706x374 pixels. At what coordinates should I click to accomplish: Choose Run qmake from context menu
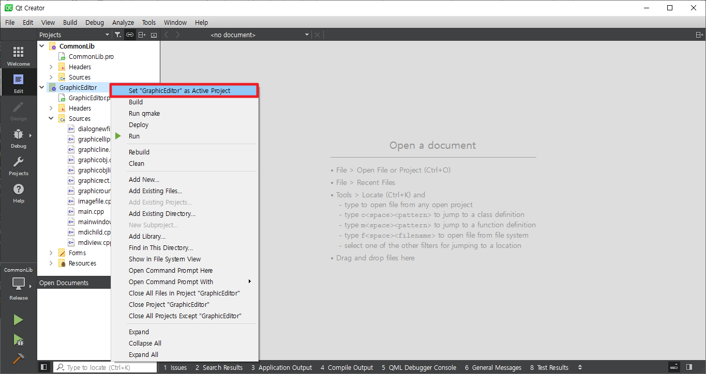(x=185, y=113)
